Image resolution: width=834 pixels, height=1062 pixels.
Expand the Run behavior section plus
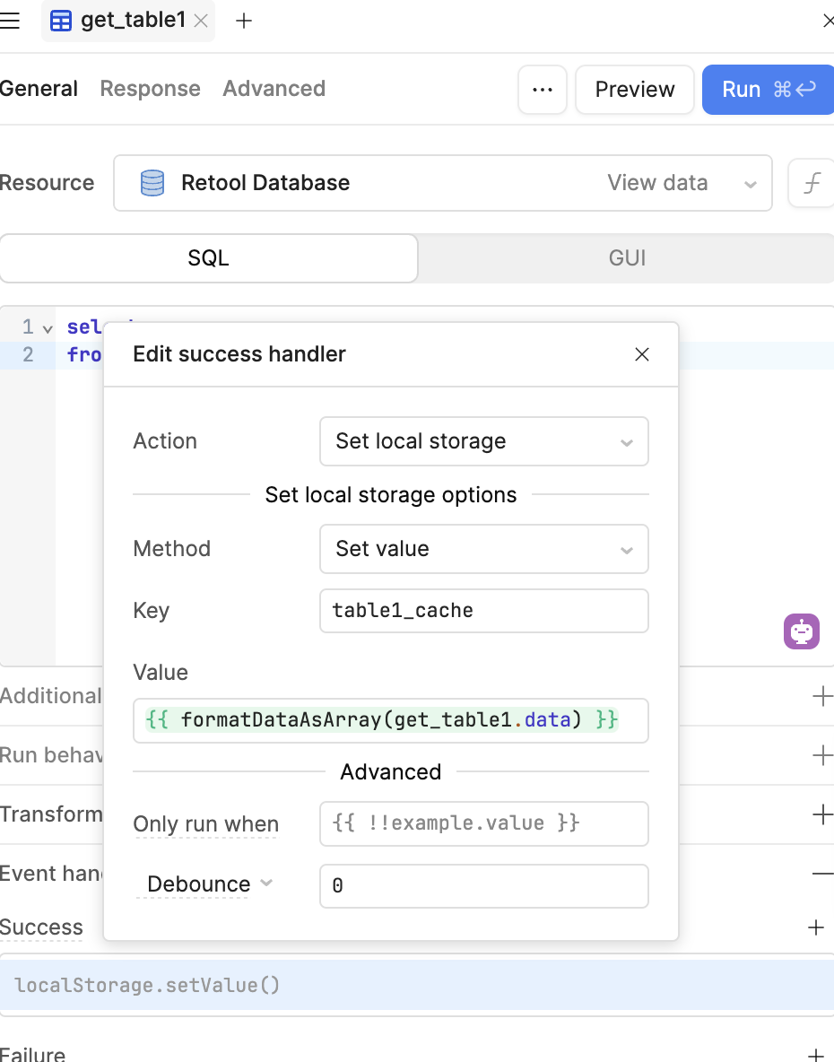(x=822, y=755)
